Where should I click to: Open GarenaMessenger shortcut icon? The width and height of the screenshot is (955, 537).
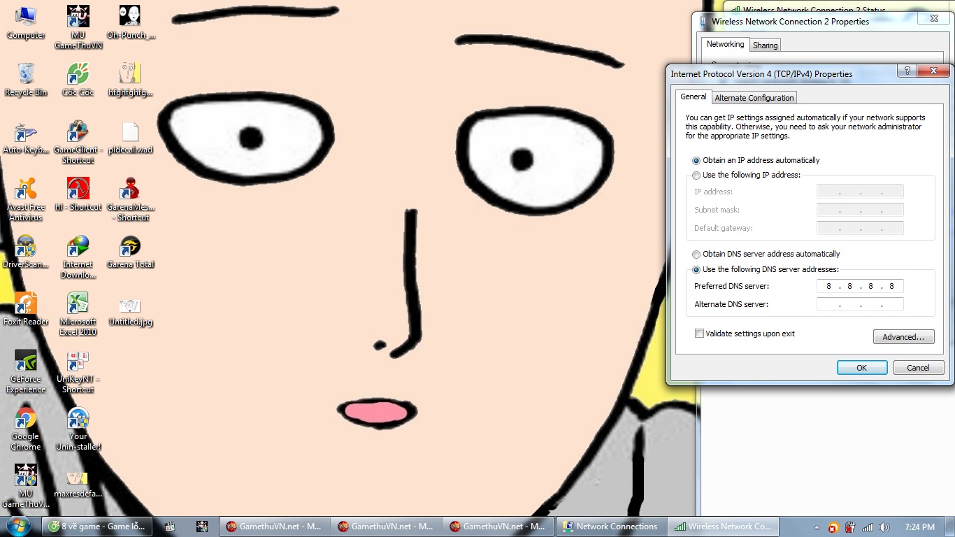point(130,200)
